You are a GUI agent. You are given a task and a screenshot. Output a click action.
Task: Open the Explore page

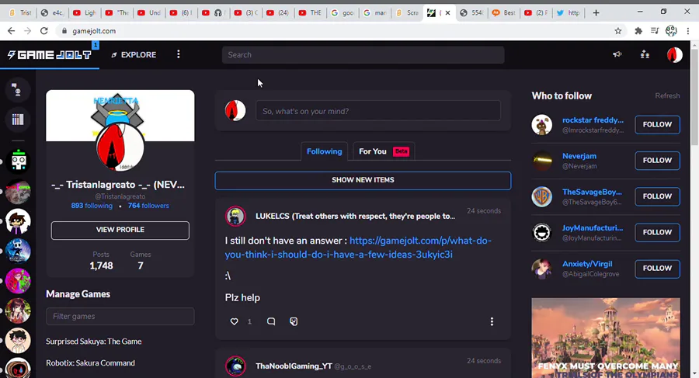coord(134,55)
